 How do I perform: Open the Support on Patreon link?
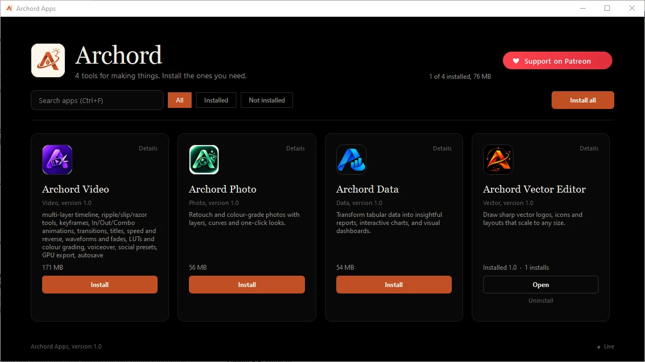pyautogui.click(x=558, y=61)
